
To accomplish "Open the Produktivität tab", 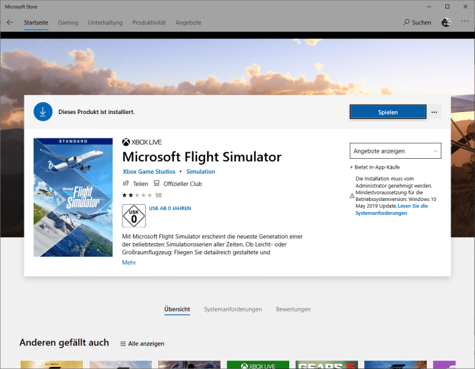I will click(x=149, y=22).
